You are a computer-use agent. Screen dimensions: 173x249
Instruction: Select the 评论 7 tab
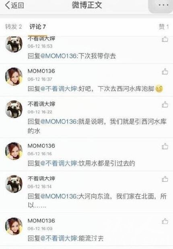(38, 27)
